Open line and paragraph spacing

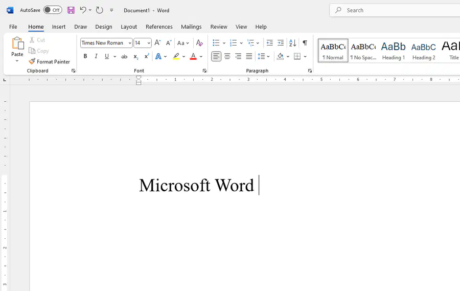pos(263,56)
